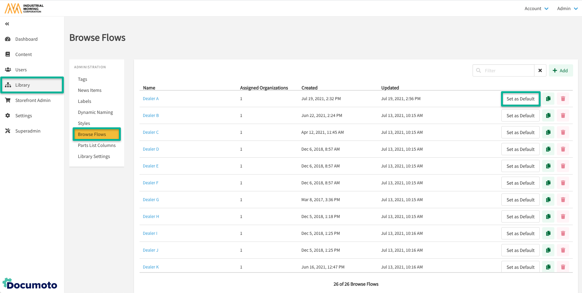Click Add to create browse flow
Viewport: 582px width, 293px height.
(x=561, y=70)
